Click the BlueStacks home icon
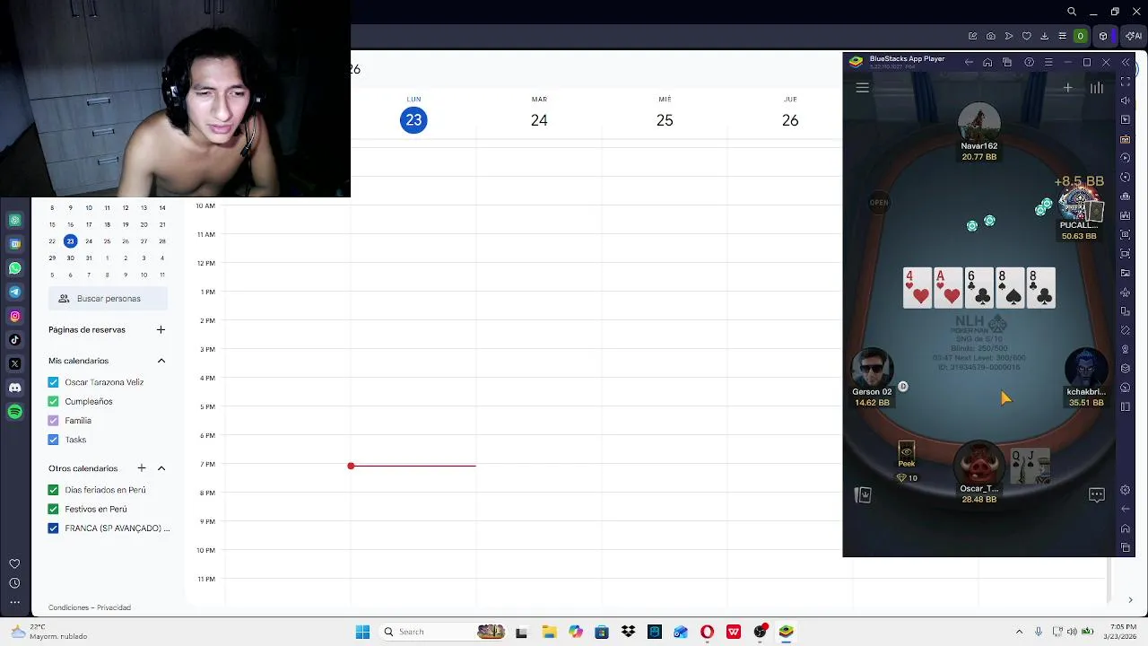This screenshot has width=1148, height=646. click(x=987, y=63)
